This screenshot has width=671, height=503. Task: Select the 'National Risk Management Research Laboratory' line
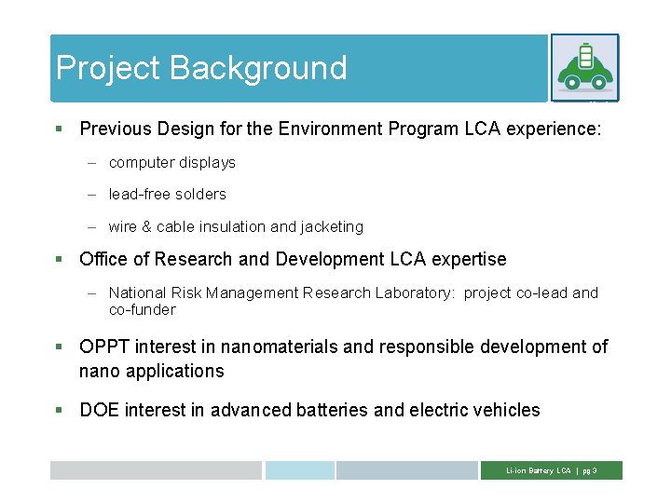tap(353, 293)
